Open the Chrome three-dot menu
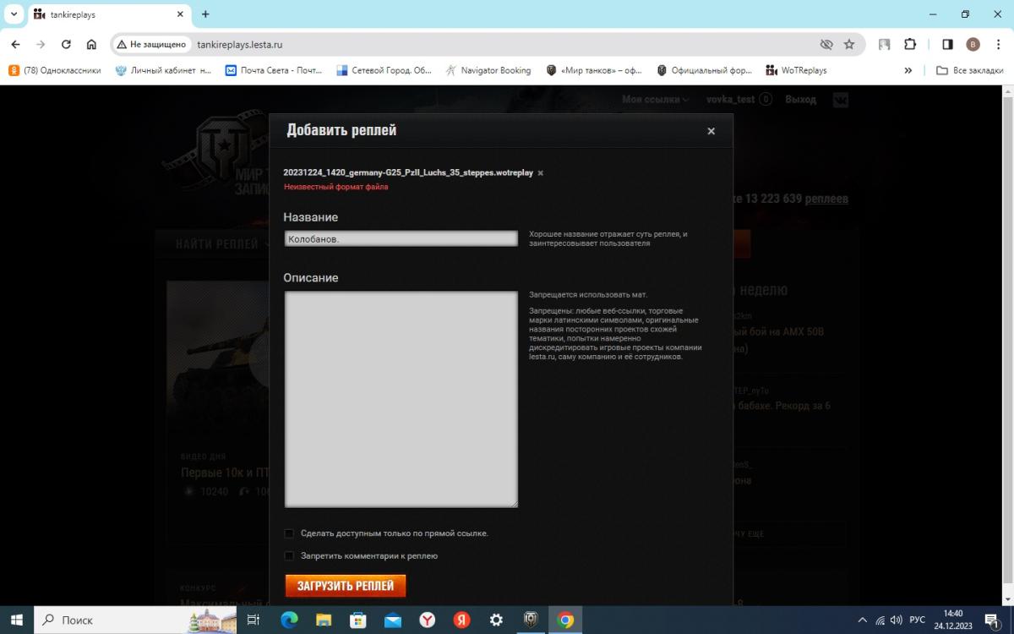 [x=998, y=44]
